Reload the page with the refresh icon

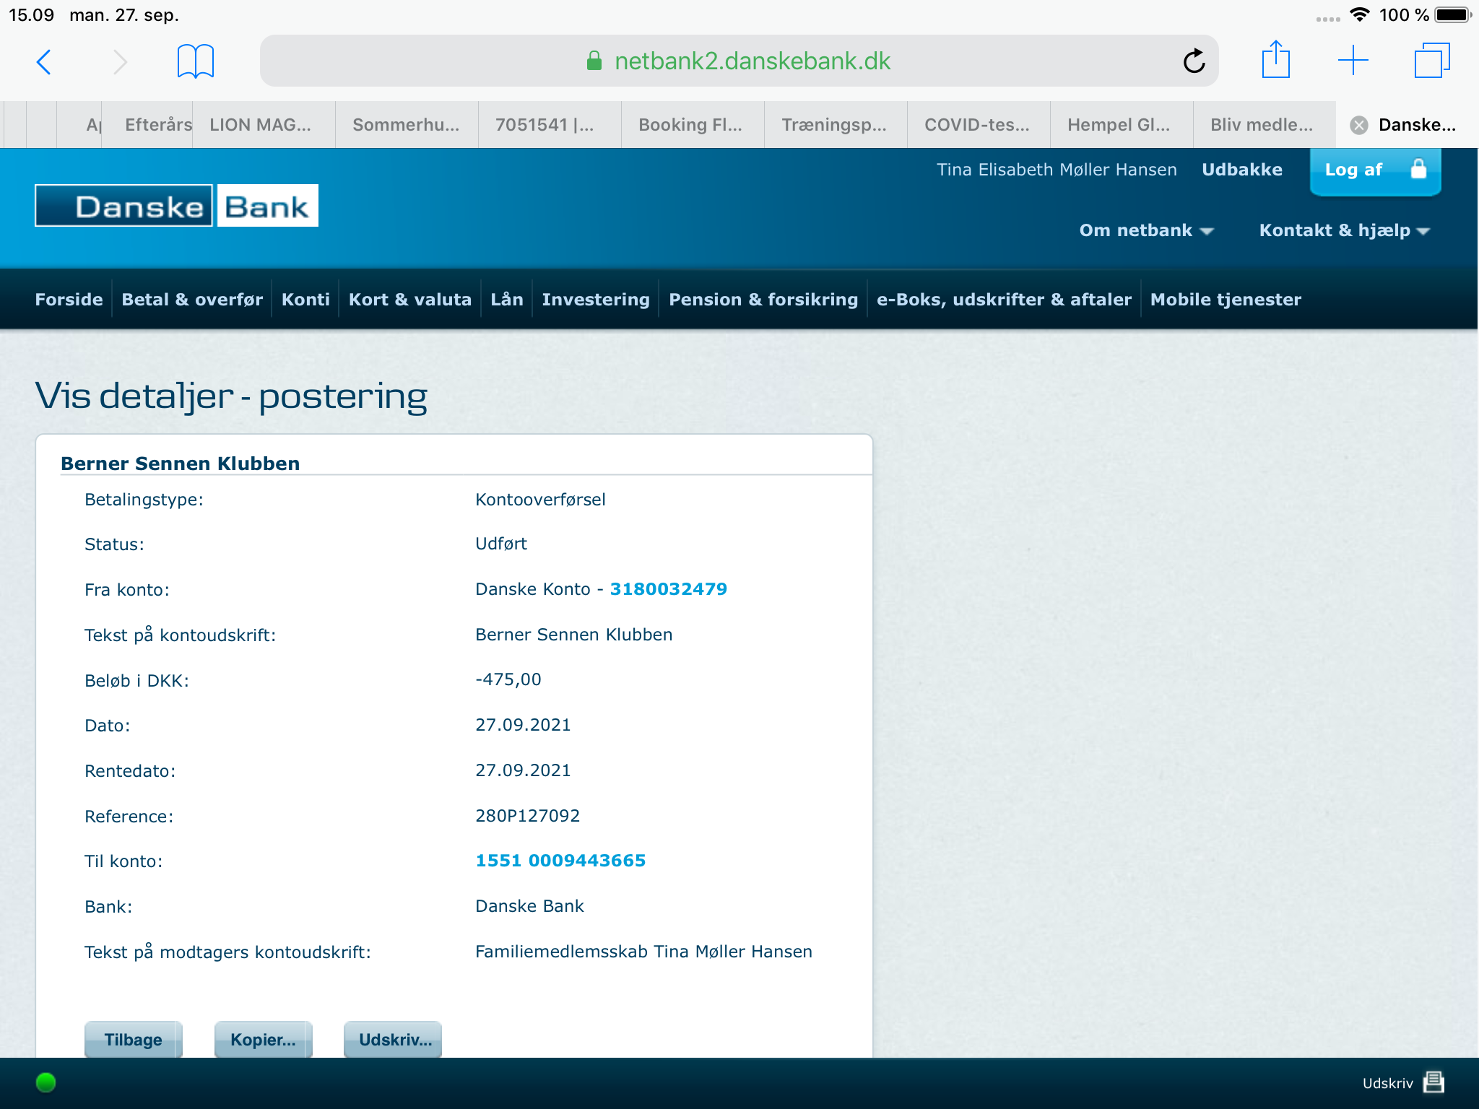coord(1194,61)
